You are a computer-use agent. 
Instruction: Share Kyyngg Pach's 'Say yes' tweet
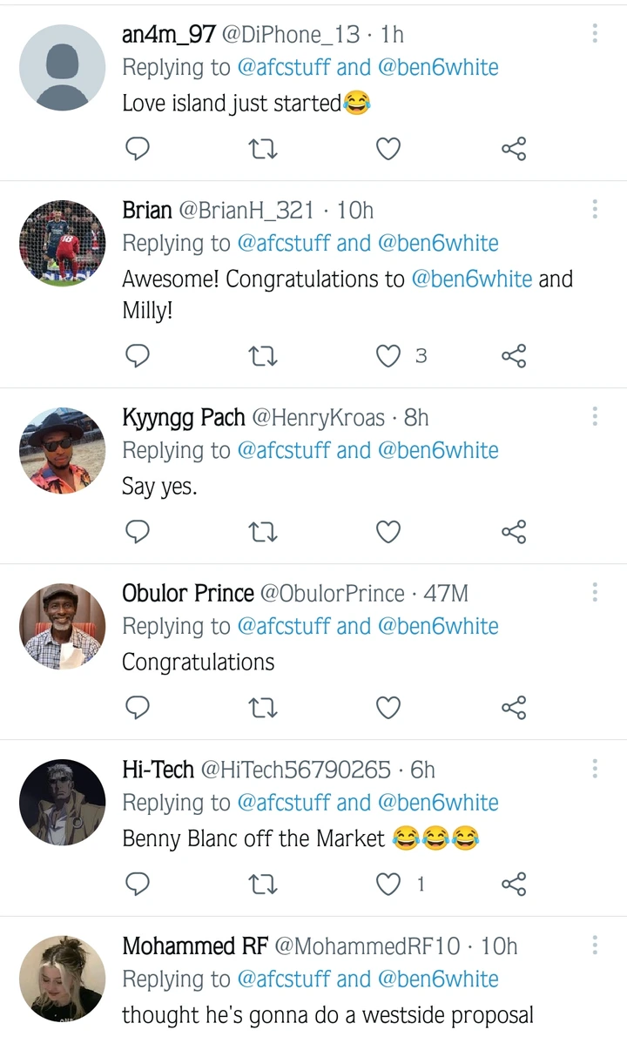click(514, 532)
